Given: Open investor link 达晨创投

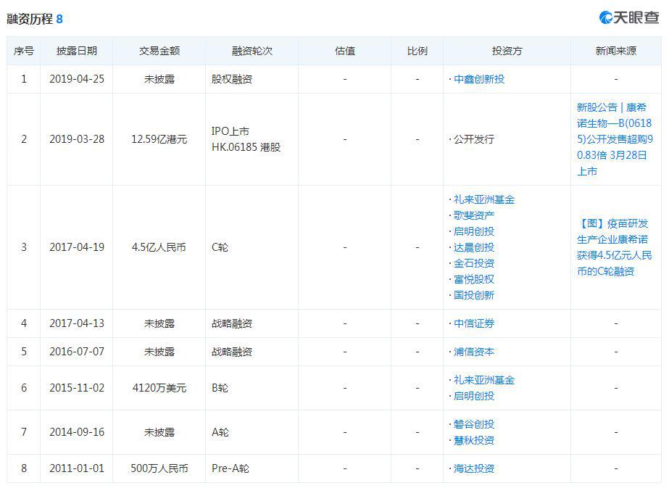Looking at the screenshot, I should tap(474, 247).
